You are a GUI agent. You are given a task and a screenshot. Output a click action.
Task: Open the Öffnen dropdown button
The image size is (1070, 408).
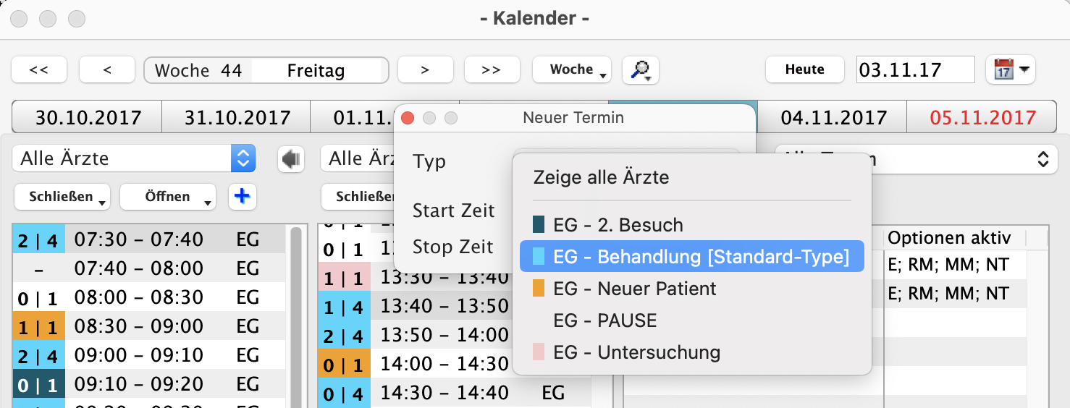click(168, 197)
